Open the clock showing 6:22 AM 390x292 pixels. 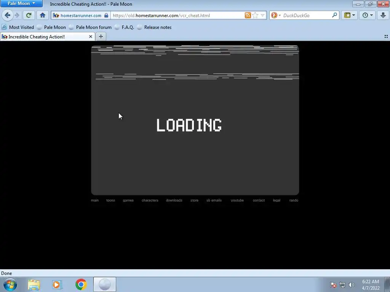(371, 285)
